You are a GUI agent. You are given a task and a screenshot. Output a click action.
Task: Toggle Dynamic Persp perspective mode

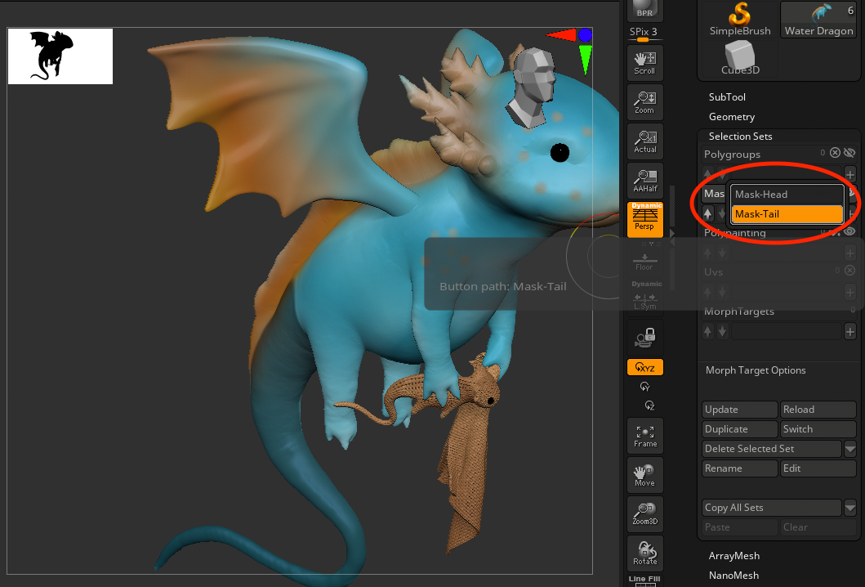tap(645, 219)
